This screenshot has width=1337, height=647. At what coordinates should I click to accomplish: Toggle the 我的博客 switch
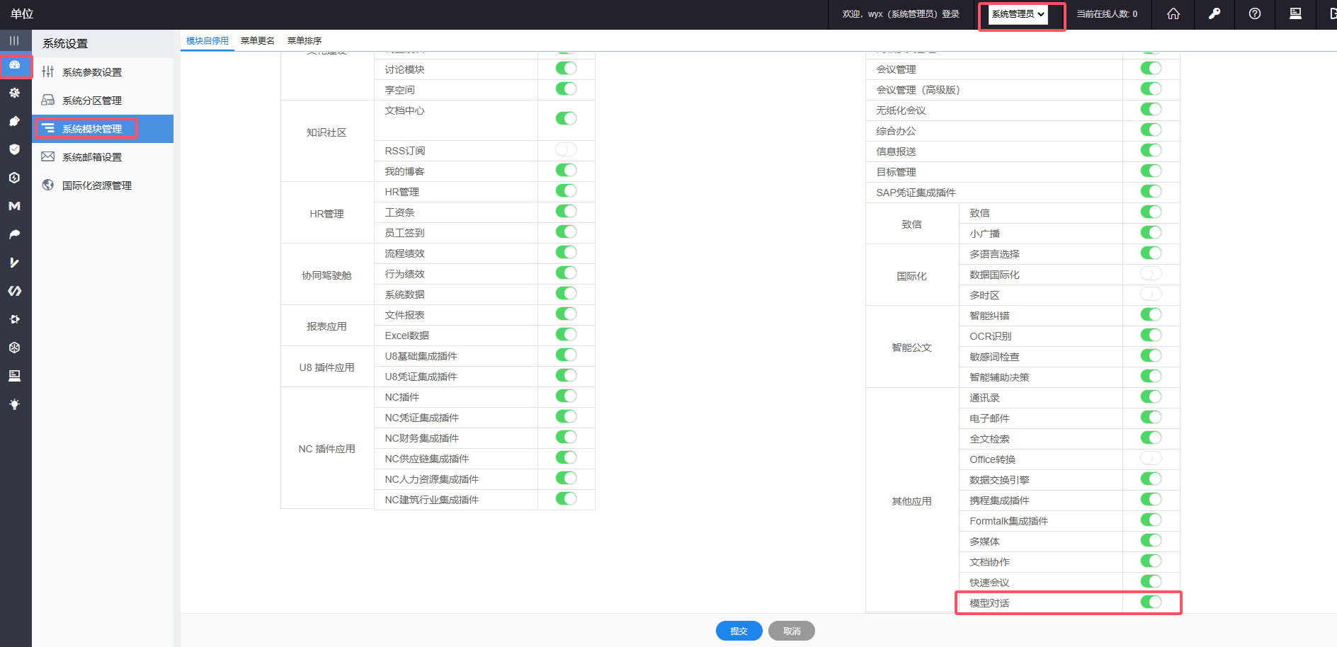pos(566,170)
